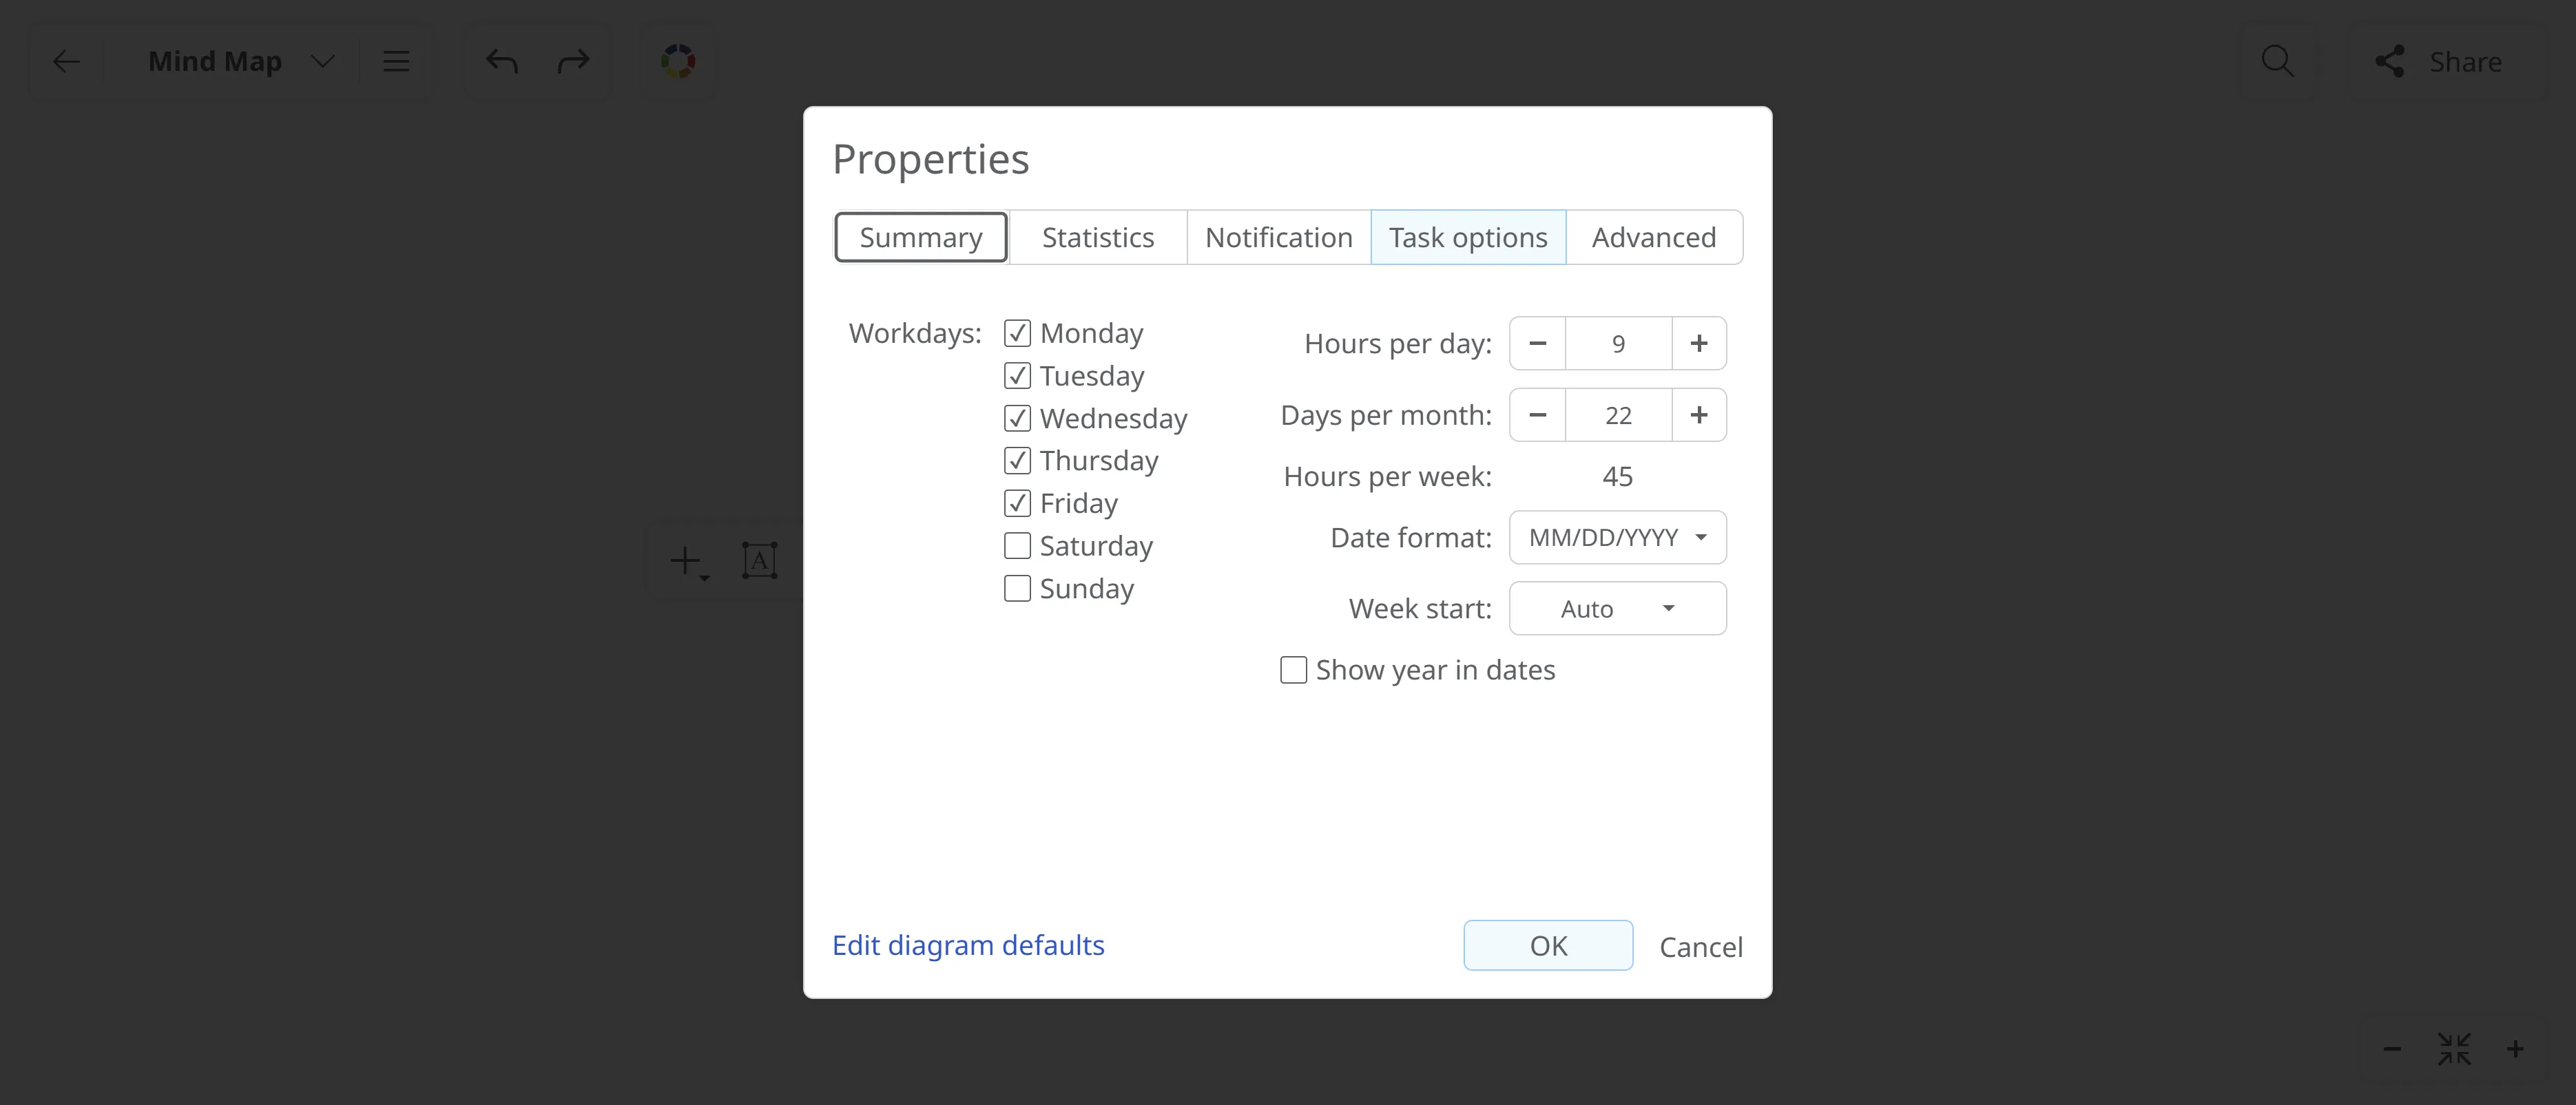This screenshot has height=1105, width=2576.
Task: Click the redo arrow icon
Action: [573, 62]
